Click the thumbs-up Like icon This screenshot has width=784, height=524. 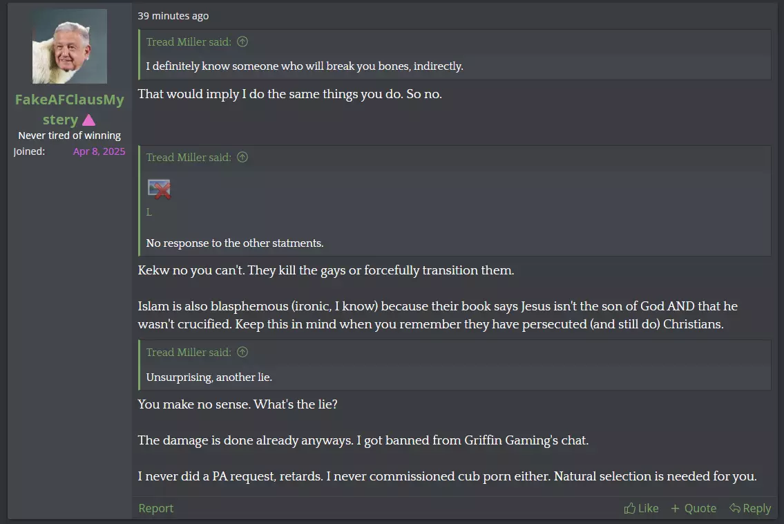[x=629, y=508]
